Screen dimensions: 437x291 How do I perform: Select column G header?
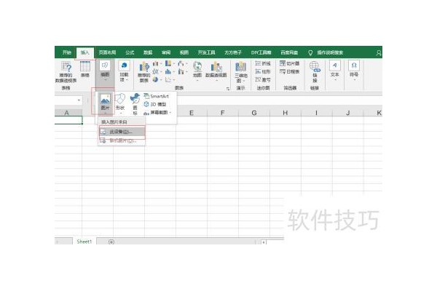[254, 113]
